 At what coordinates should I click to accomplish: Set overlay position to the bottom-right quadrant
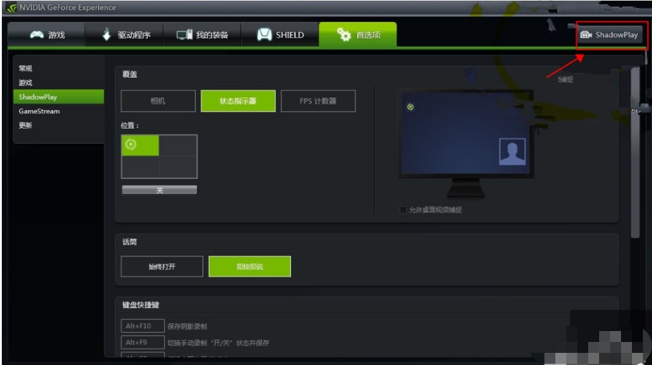[x=178, y=167]
